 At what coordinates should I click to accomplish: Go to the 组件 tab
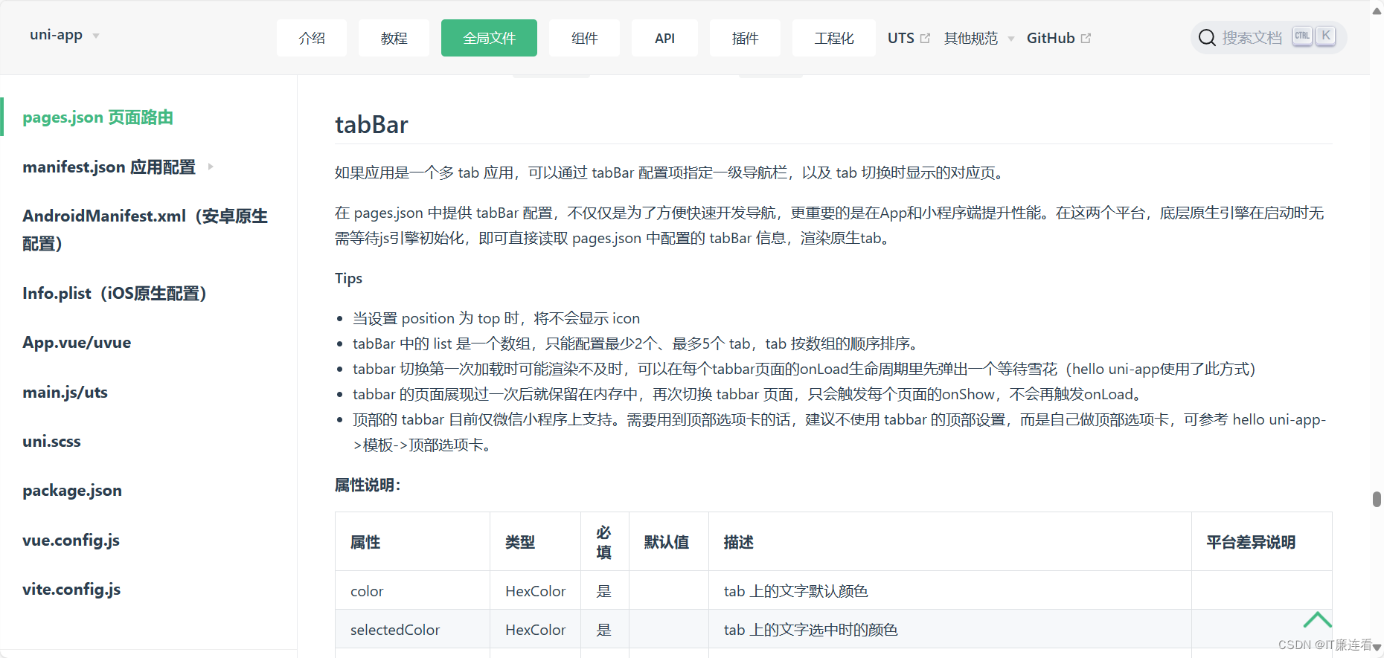(584, 38)
